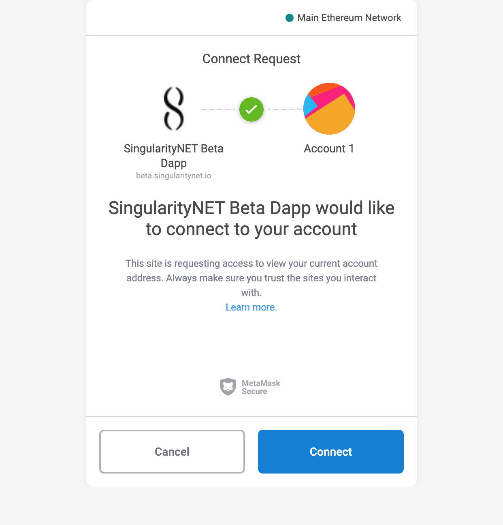Image resolution: width=503 pixels, height=525 pixels.
Task: Click the MetaMask shield fox icon
Action: 228,387
